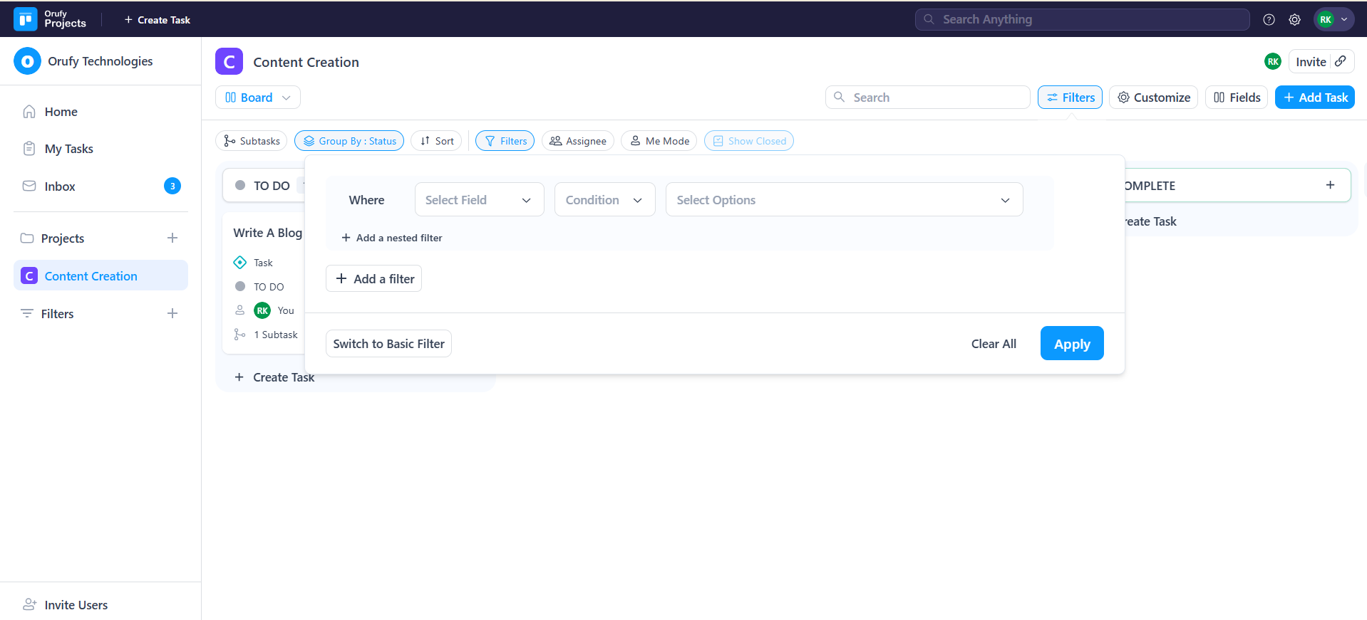The height and width of the screenshot is (620, 1367).
Task: Click the plus icon next to Projects
Action: [x=172, y=238]
